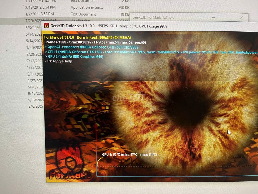Click the Geeks3D FurMark 1.31.0.0 launcher title
This screenshot has height=194, width=258.
tap(153, 17)
